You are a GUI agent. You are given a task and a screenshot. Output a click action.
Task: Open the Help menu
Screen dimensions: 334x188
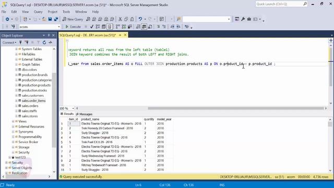point(95,11)
